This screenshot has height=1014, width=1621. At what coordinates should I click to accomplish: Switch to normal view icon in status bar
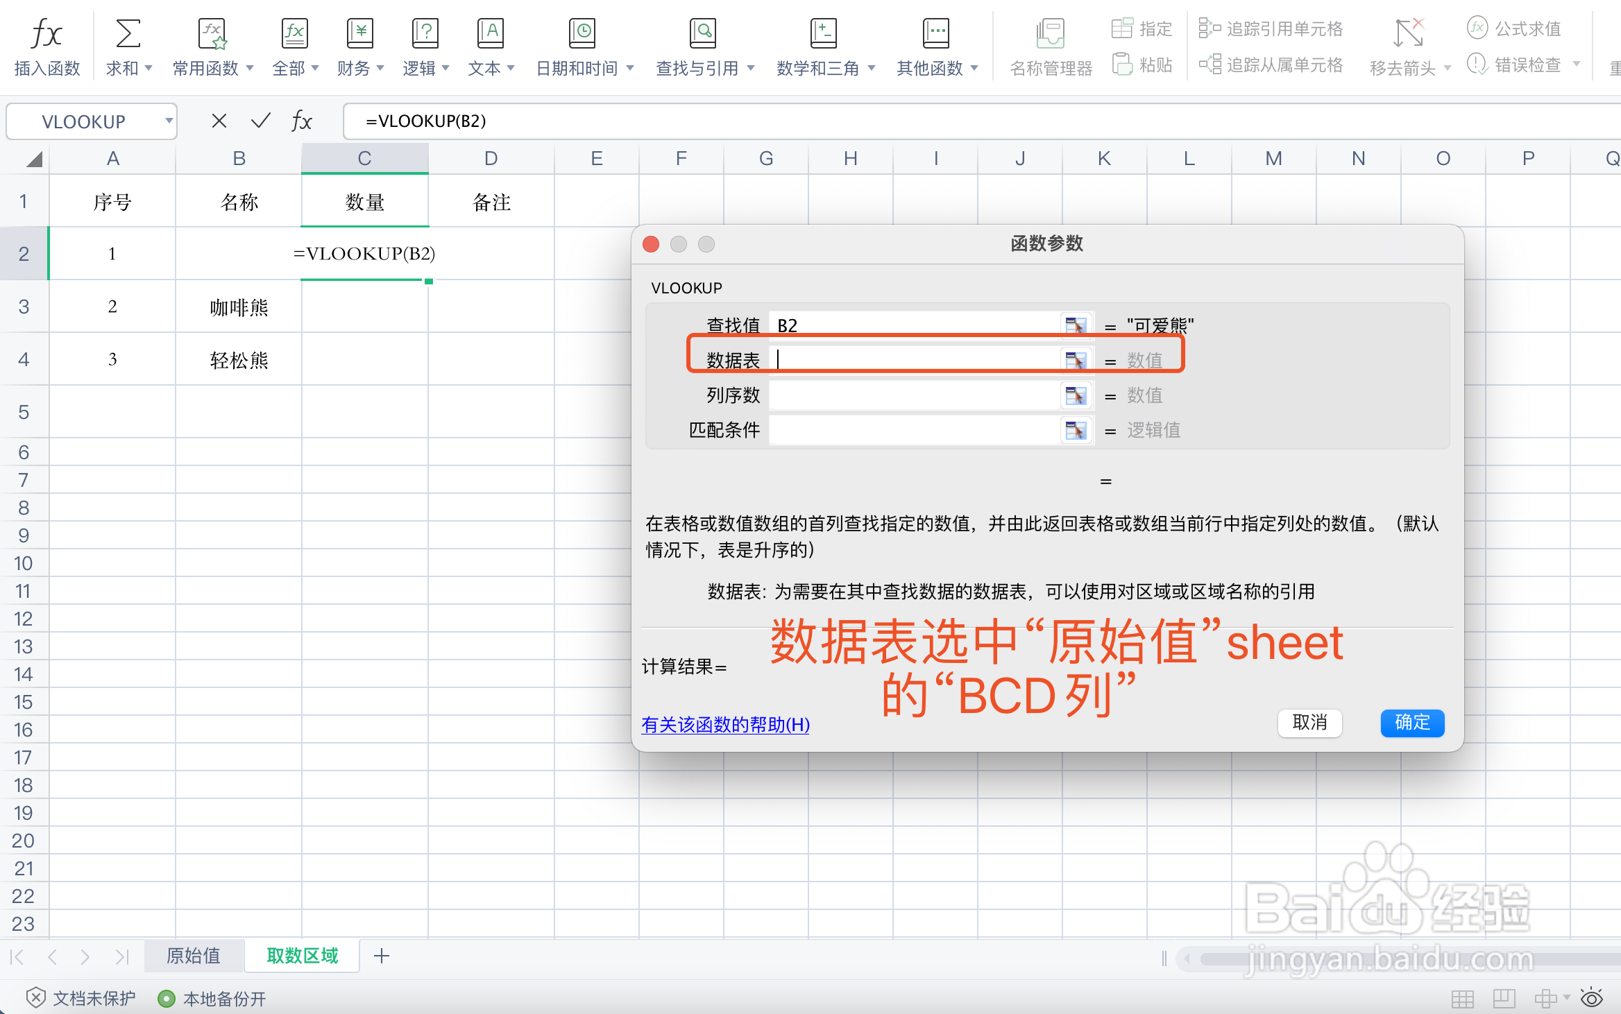[1463, 999]
